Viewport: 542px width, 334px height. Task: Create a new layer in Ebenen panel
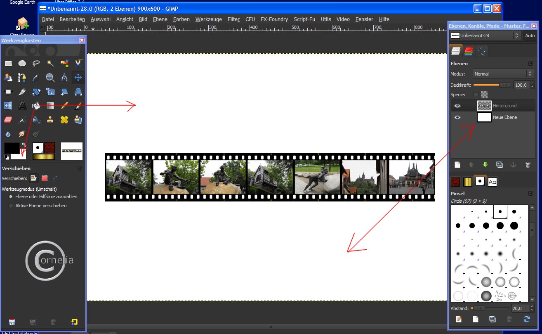[457, 164]
